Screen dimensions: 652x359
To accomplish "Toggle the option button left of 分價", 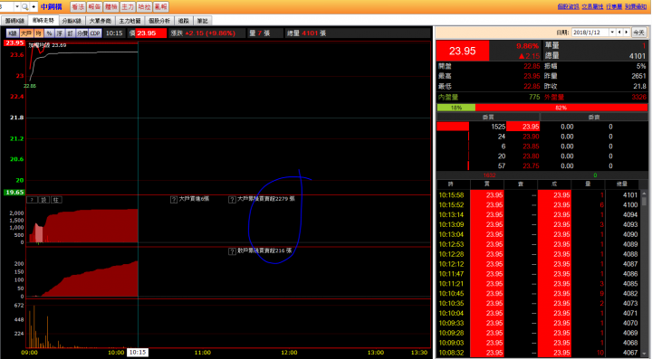I will 71,33.
